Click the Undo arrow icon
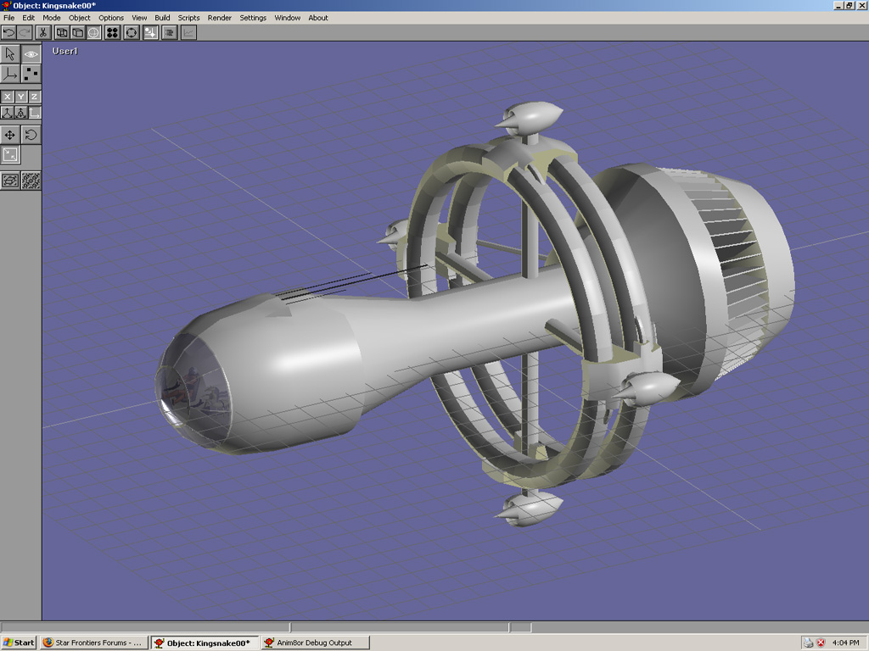869x651 pixels. [8, 33]
